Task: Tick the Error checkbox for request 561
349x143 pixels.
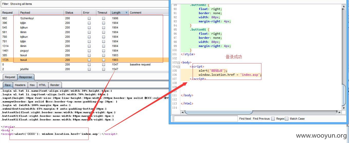Action: (x=89, y=32)
